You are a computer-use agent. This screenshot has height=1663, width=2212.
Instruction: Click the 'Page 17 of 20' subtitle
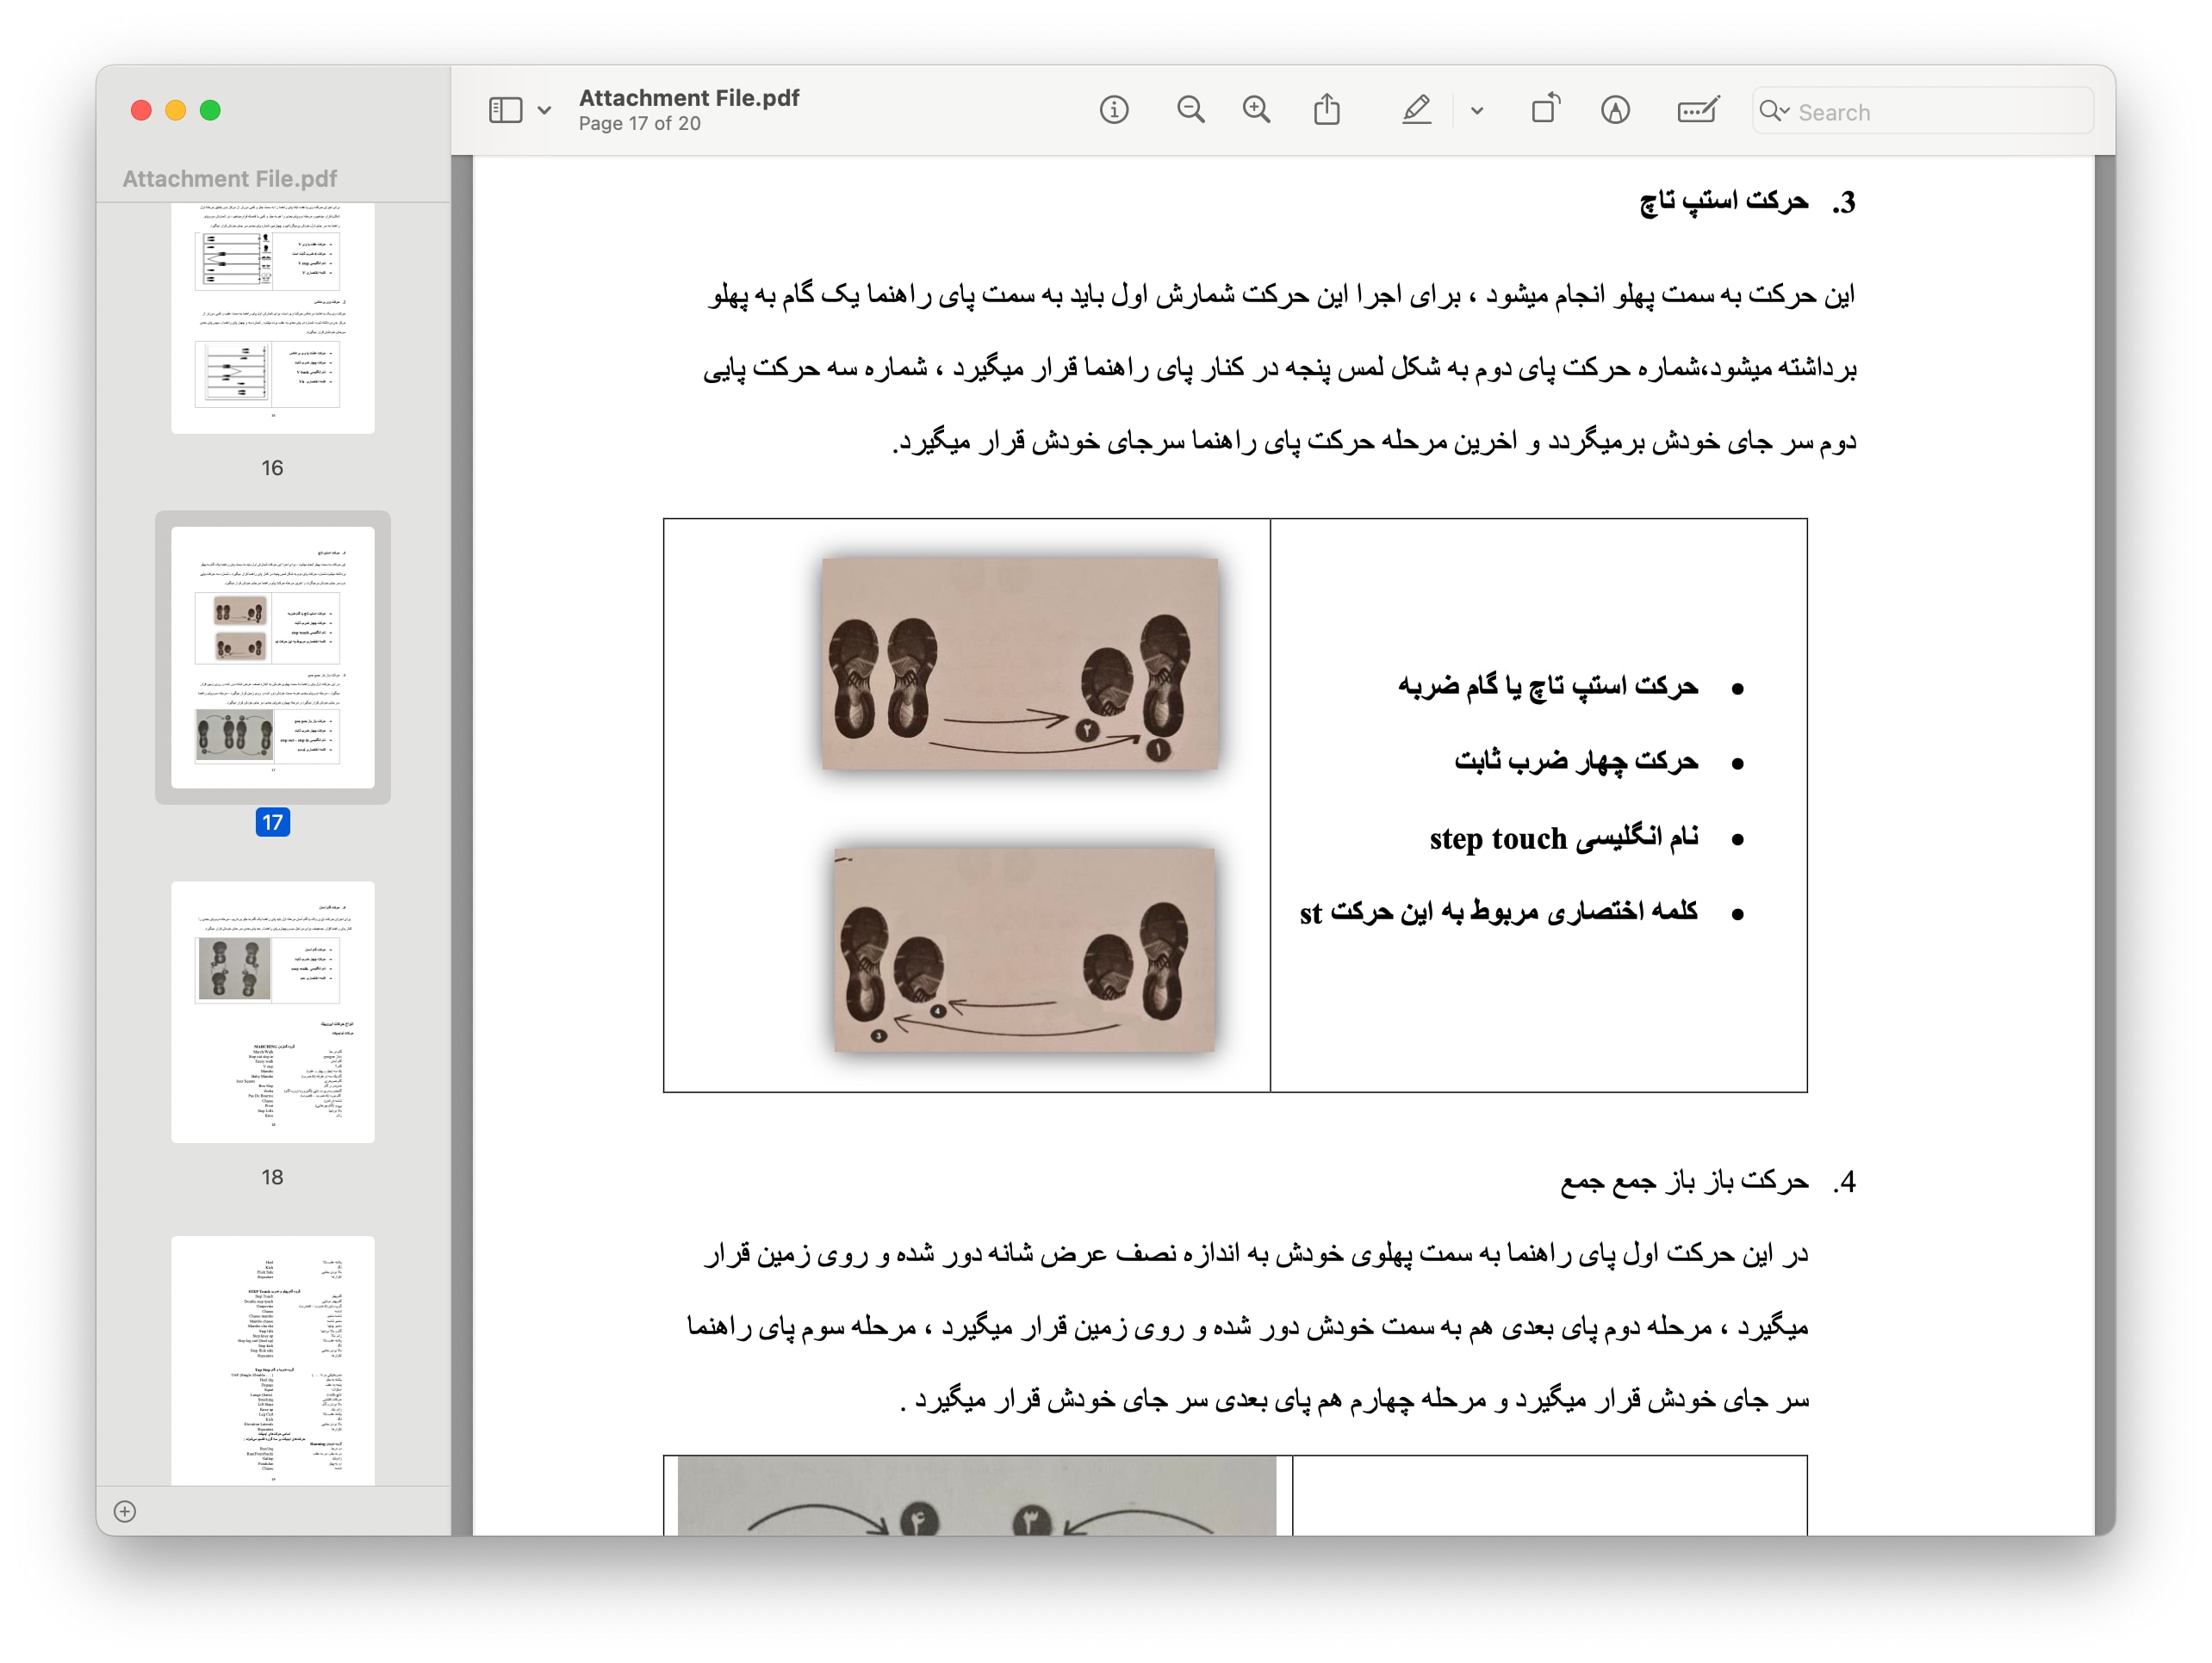639,124
